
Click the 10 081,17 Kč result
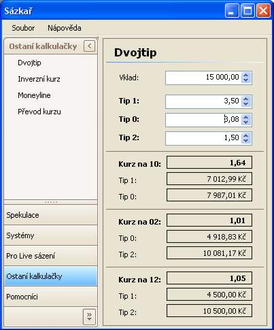209,253
